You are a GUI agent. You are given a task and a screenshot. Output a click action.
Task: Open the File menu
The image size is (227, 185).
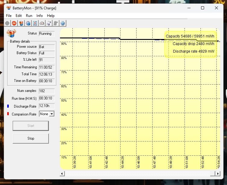tap(9, 15)
